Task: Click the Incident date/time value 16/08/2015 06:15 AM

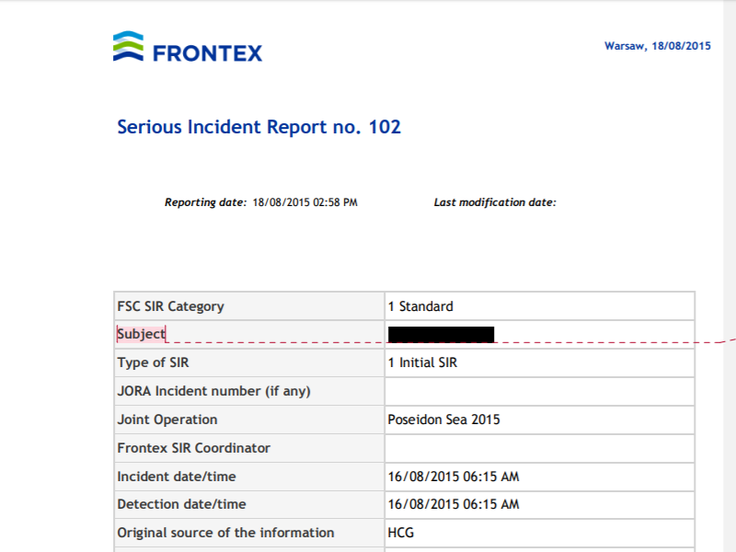Action: pos(454,477)
